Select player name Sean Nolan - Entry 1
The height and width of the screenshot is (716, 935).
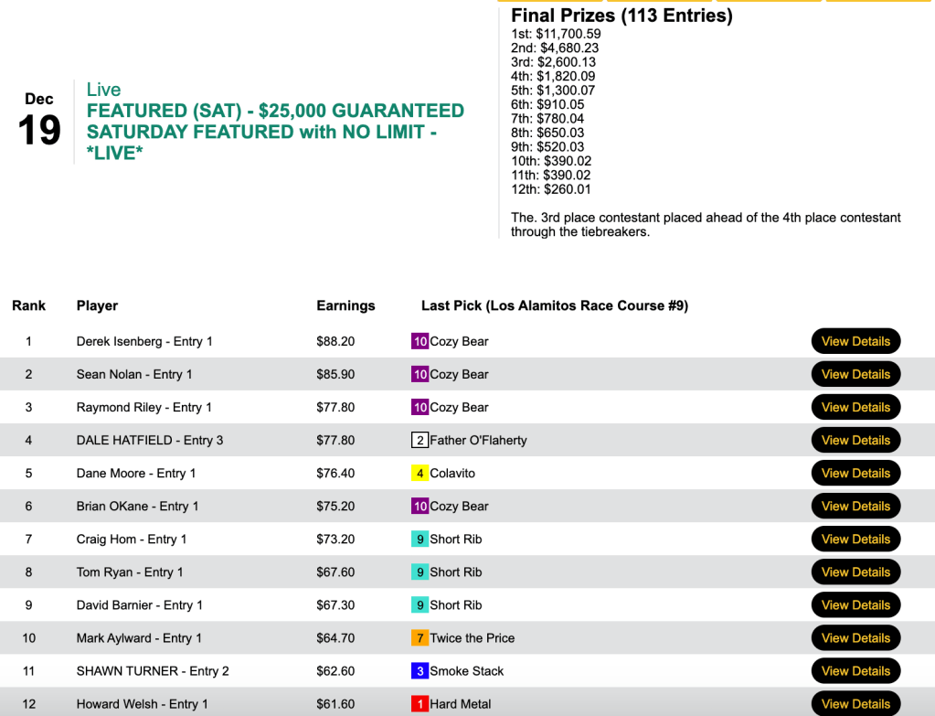pyautogui.click(x=134, y=374)
